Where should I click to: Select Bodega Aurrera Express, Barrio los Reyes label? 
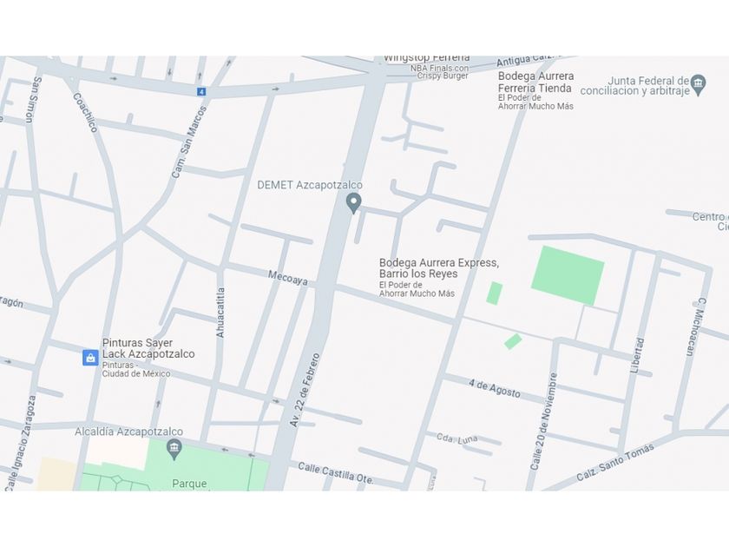coord(439,268)
